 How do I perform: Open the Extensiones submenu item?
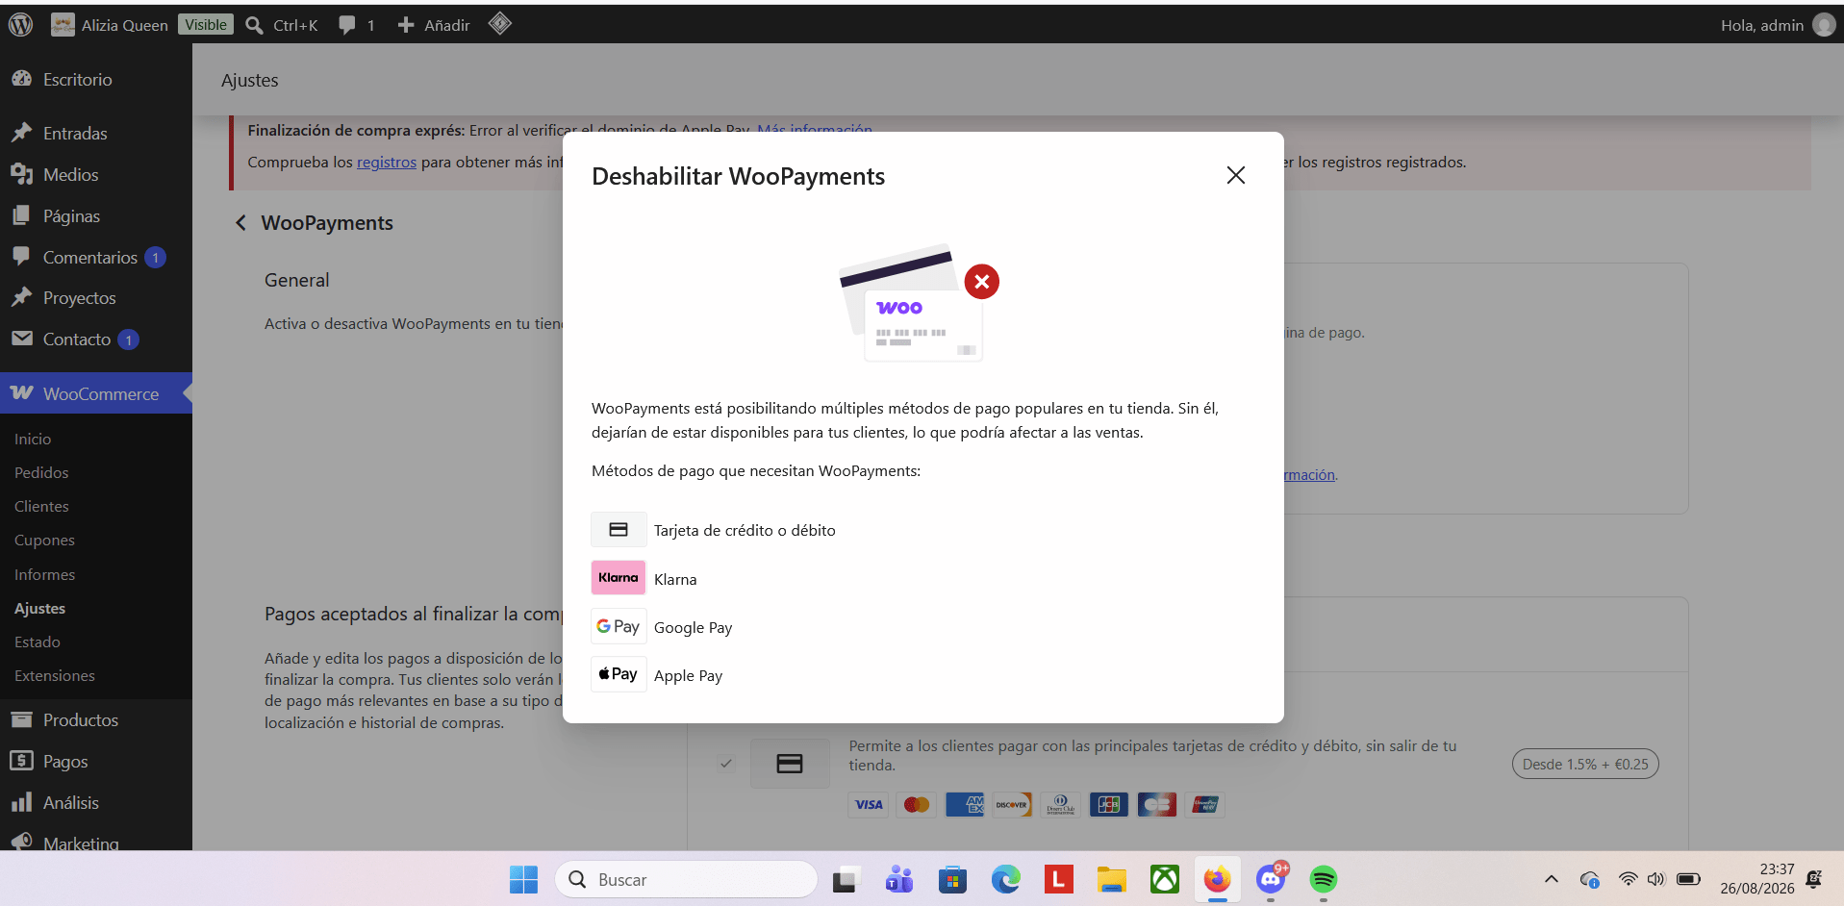[x=55, y=675]
